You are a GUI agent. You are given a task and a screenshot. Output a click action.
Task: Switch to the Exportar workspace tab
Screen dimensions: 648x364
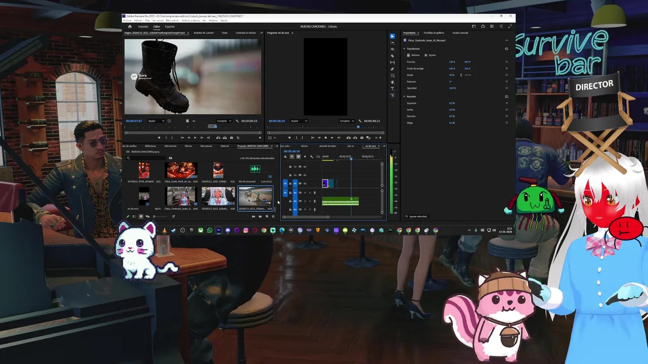pyautogui.click(x=170, y=26)
